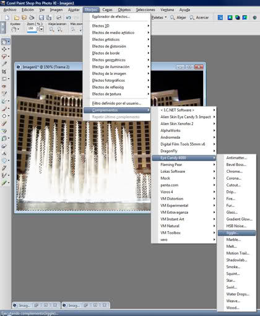Select the Pen tool
The height and width of the screenshot is (316, 260).
[x=4, y=168]
